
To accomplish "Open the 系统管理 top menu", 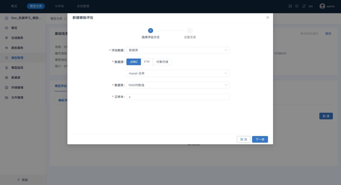I will (x=83, y=6).
